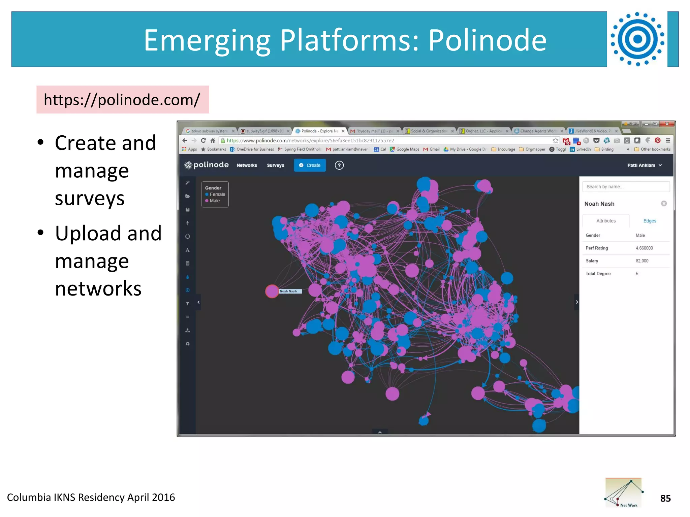Open the Chrome hamburger menu
Screen dimensions: 690x517
pos(668,141)
